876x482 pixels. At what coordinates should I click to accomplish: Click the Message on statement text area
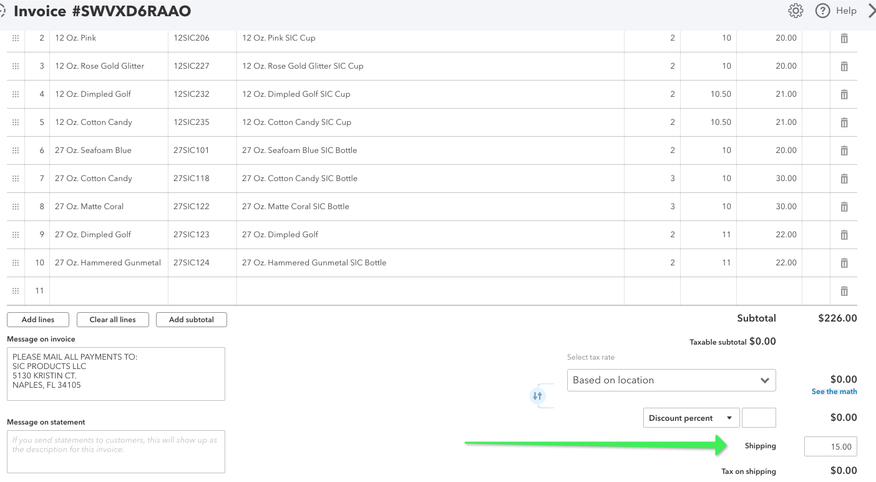click(115, 451)
